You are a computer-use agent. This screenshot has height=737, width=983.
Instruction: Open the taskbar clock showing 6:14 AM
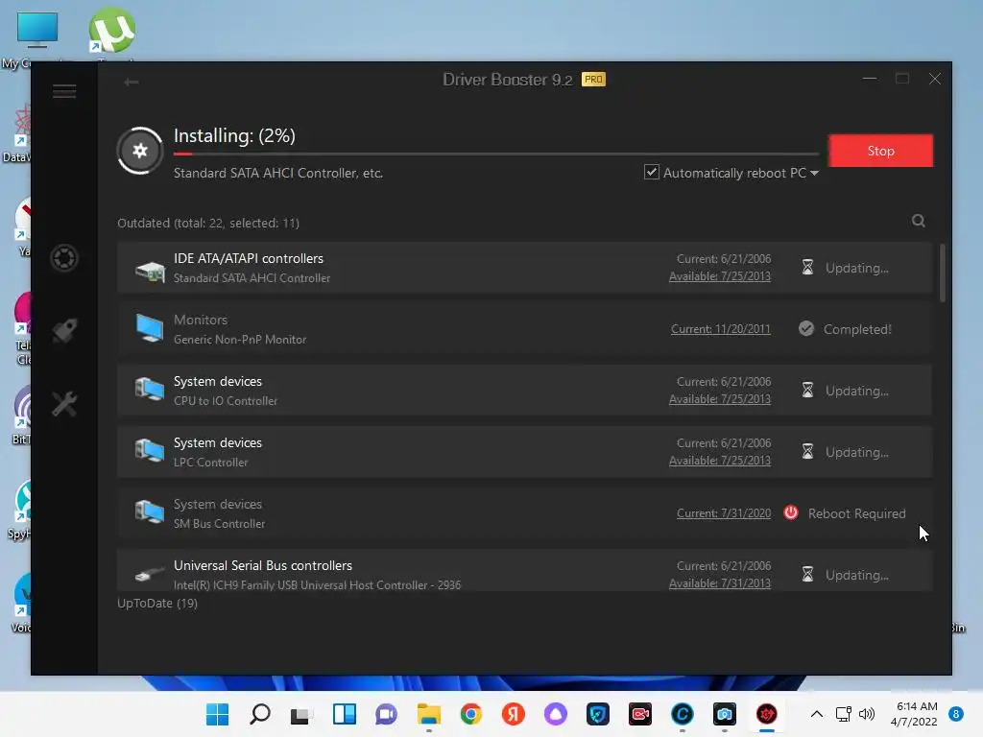click(914, 714)
